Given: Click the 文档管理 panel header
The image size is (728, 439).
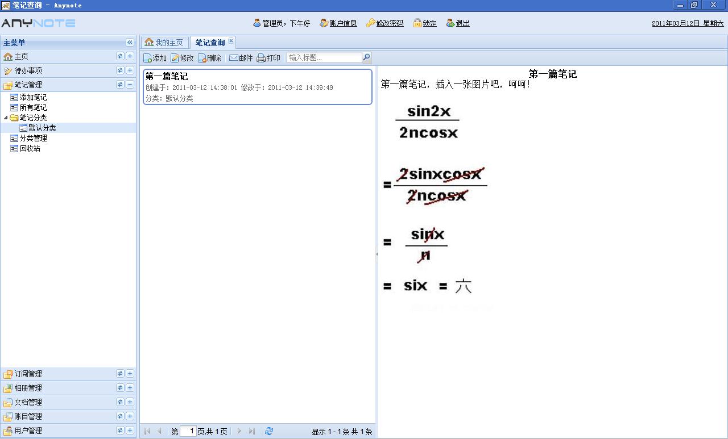Looking at the screenshot, I should (x=68, y=402).
